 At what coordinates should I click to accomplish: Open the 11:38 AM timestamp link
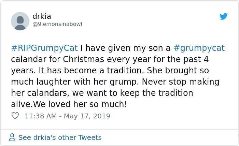tap(41, 116)
